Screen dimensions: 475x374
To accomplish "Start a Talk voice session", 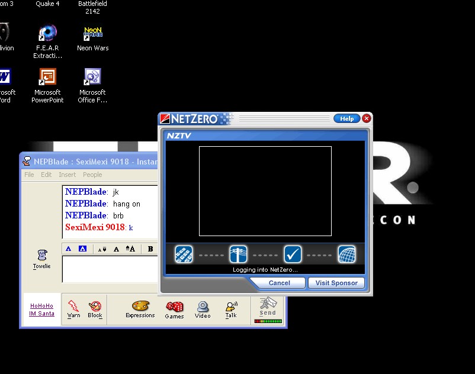I will pos(231,309).
